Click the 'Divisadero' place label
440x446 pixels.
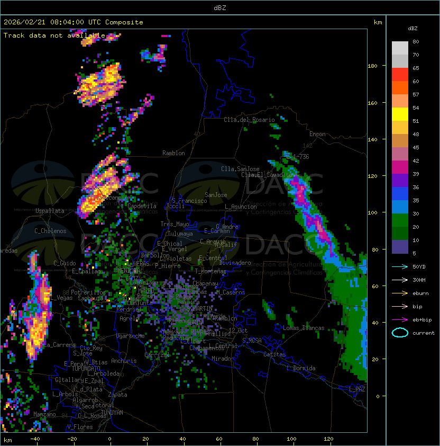235,263
